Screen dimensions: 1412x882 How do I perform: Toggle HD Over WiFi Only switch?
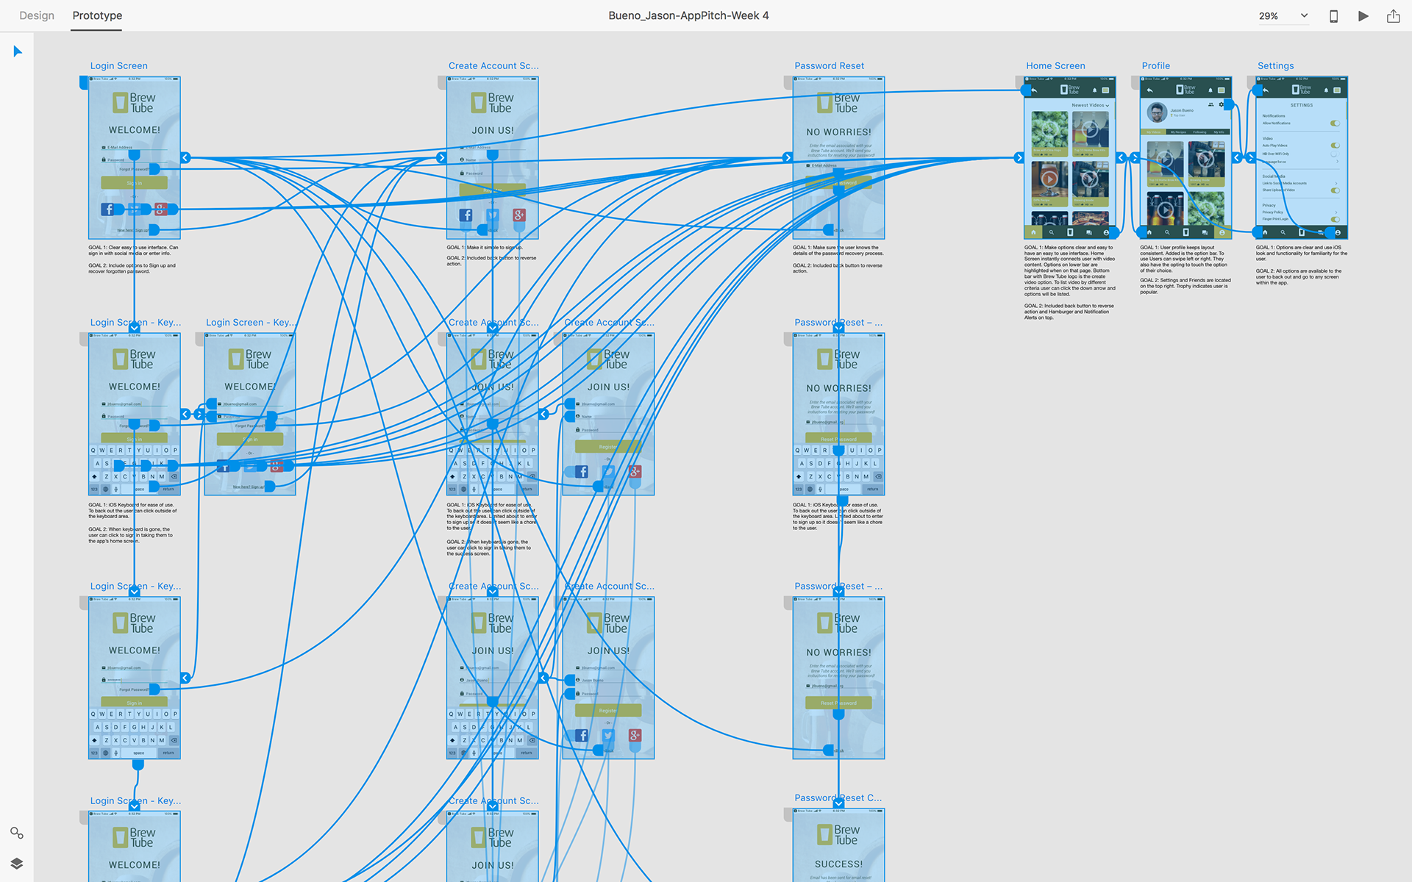click(x=1335, y=154)
